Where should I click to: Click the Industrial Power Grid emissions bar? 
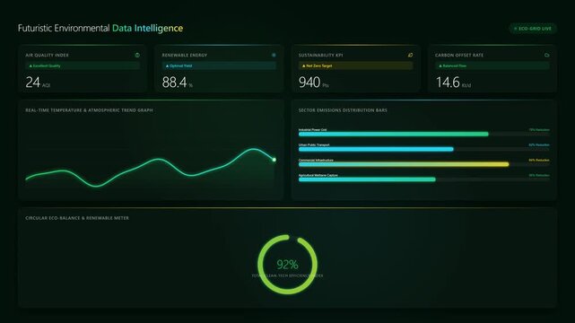[x=394, y=135]
